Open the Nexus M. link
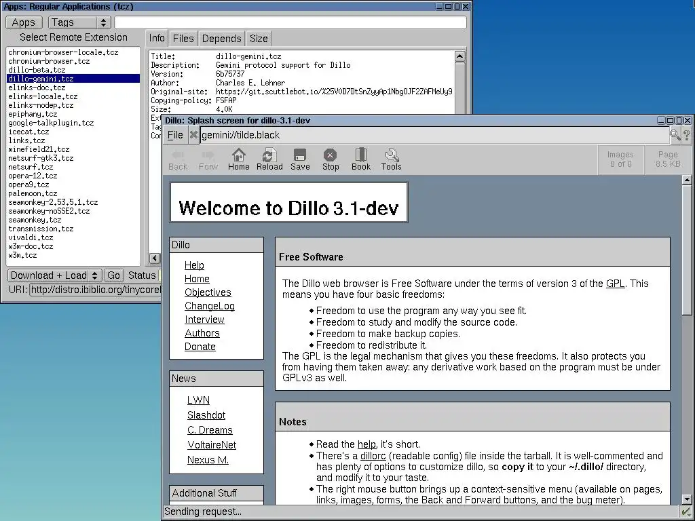 (x=208, y=460)
